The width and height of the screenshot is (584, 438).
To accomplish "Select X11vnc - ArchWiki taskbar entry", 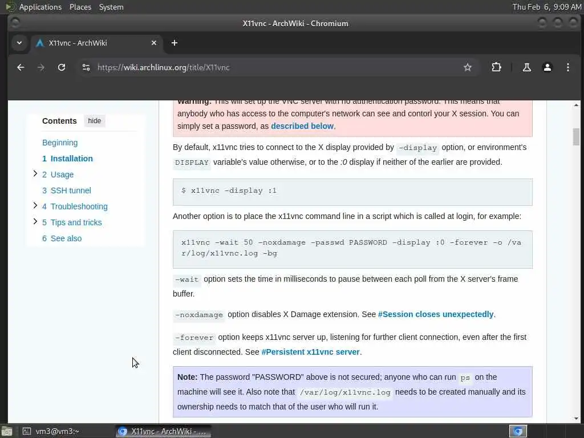I will 163,431.
